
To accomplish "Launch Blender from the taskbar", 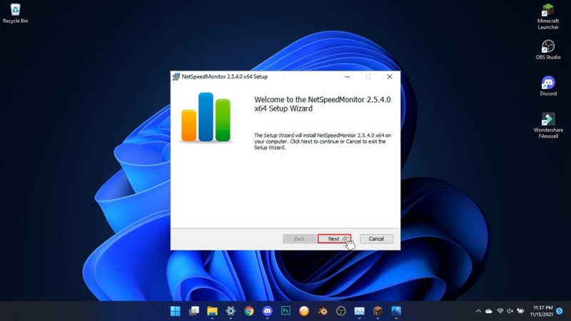I will [x=323, y=311].
